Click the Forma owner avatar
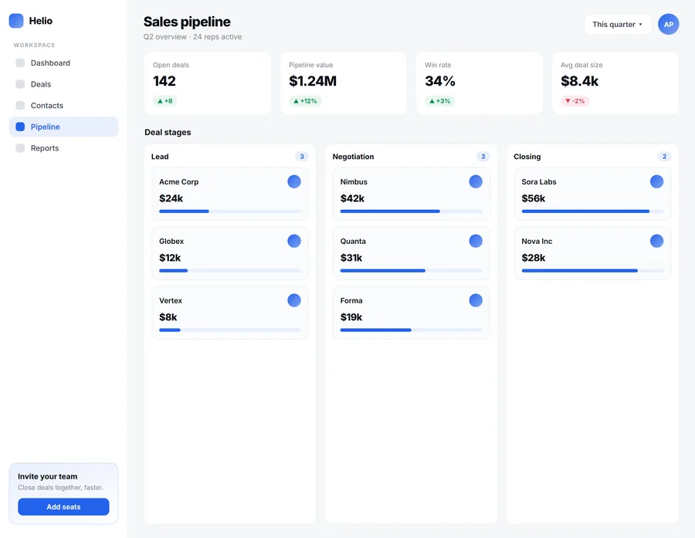The width and height of the screenshot is (695, 538). click(x=476, y=300)
